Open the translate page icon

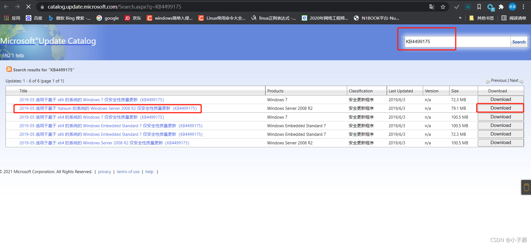[x=432, y=7]
